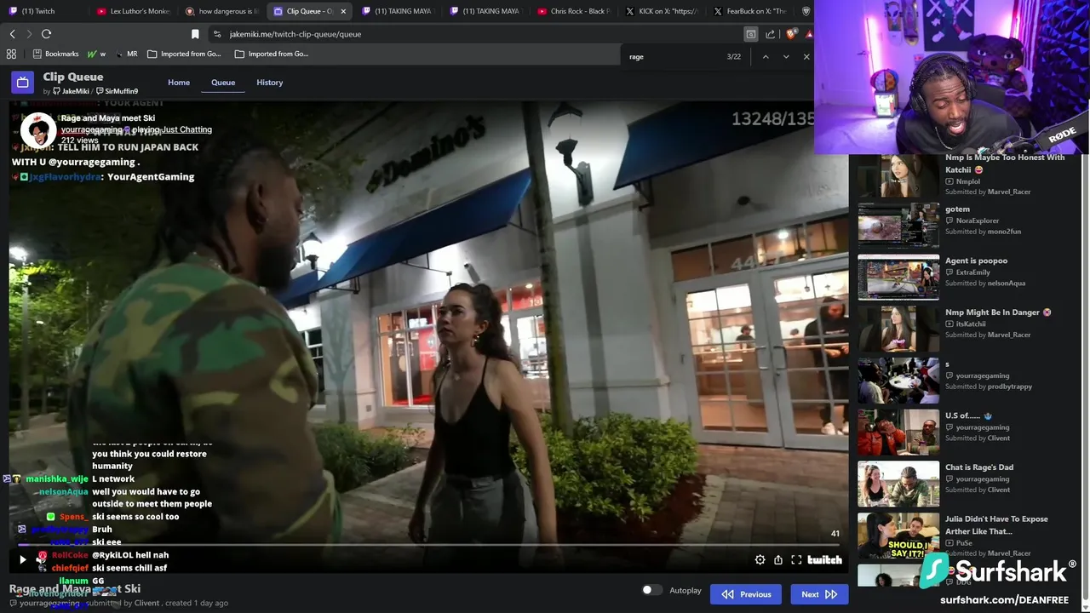
Task: Switch to the 'KICK on X' tab
Action: click(x=662, y=11)
